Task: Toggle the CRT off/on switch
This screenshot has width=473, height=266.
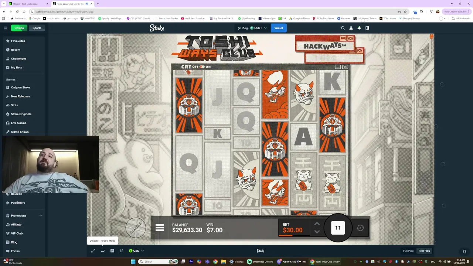Action: (202, 67)
